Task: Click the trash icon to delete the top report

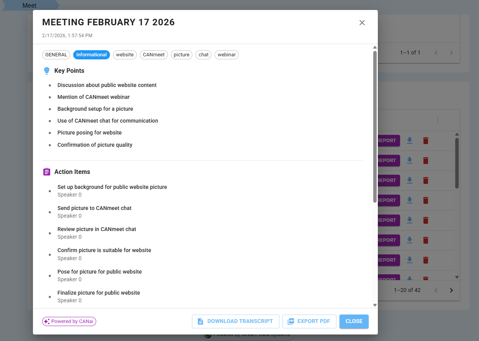Action: (x=425, y=141)
